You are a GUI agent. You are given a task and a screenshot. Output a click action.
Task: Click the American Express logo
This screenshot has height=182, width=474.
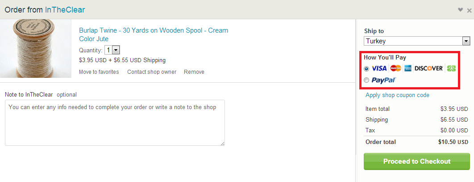pos(408,68)
